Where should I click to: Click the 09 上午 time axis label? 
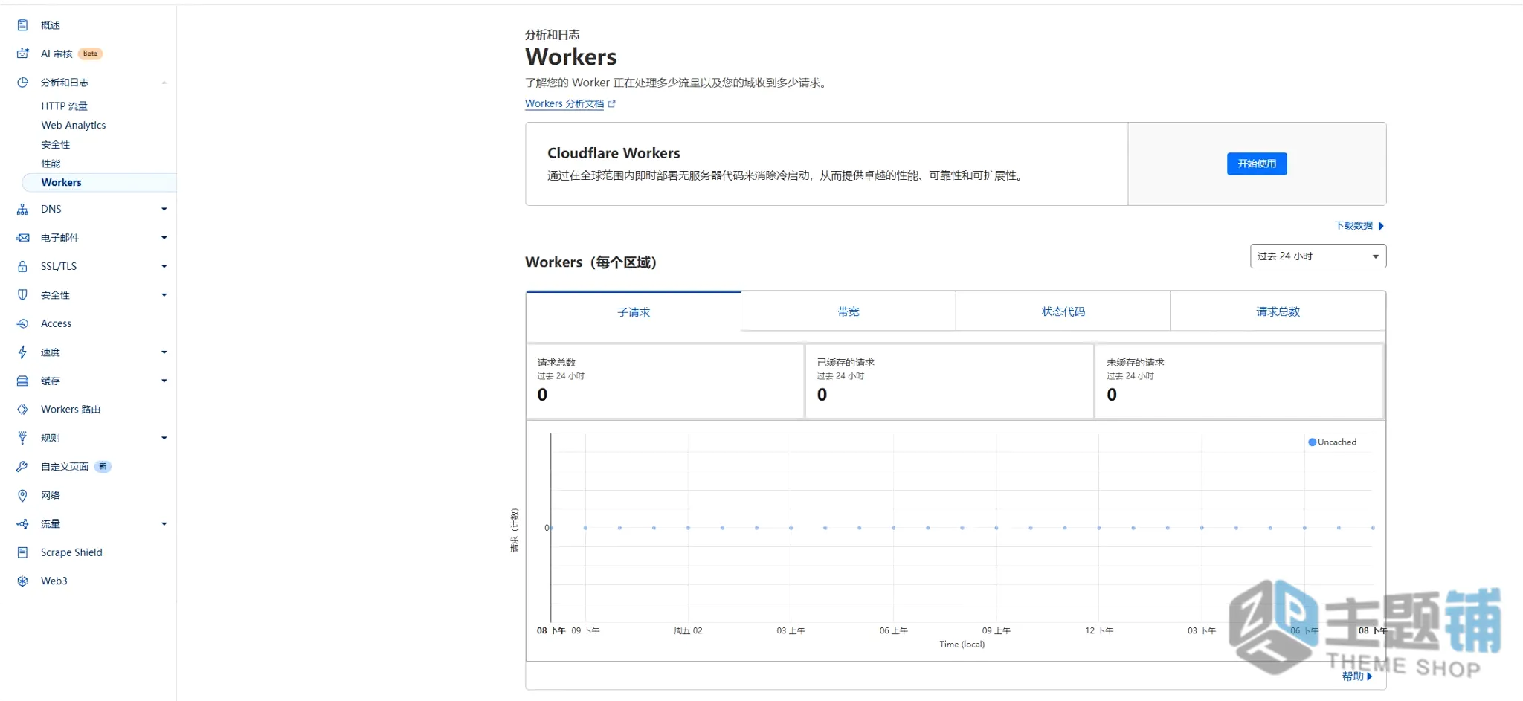click(x=996, y=630)
